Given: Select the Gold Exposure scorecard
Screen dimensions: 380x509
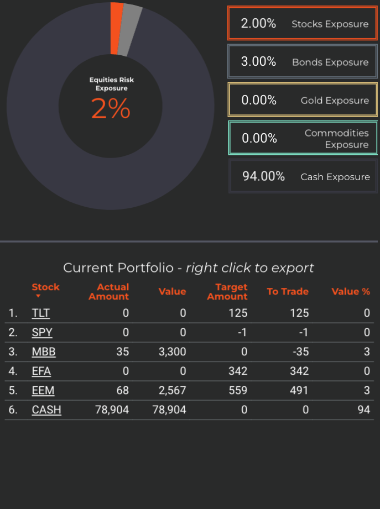Looking at the screenshot, I should [303, 99].
